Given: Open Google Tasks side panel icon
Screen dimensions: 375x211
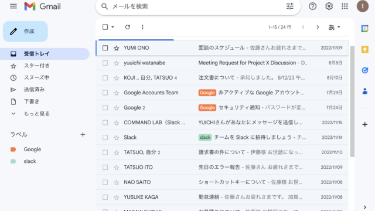Looking at the screenshot, I should coord(364,70).
